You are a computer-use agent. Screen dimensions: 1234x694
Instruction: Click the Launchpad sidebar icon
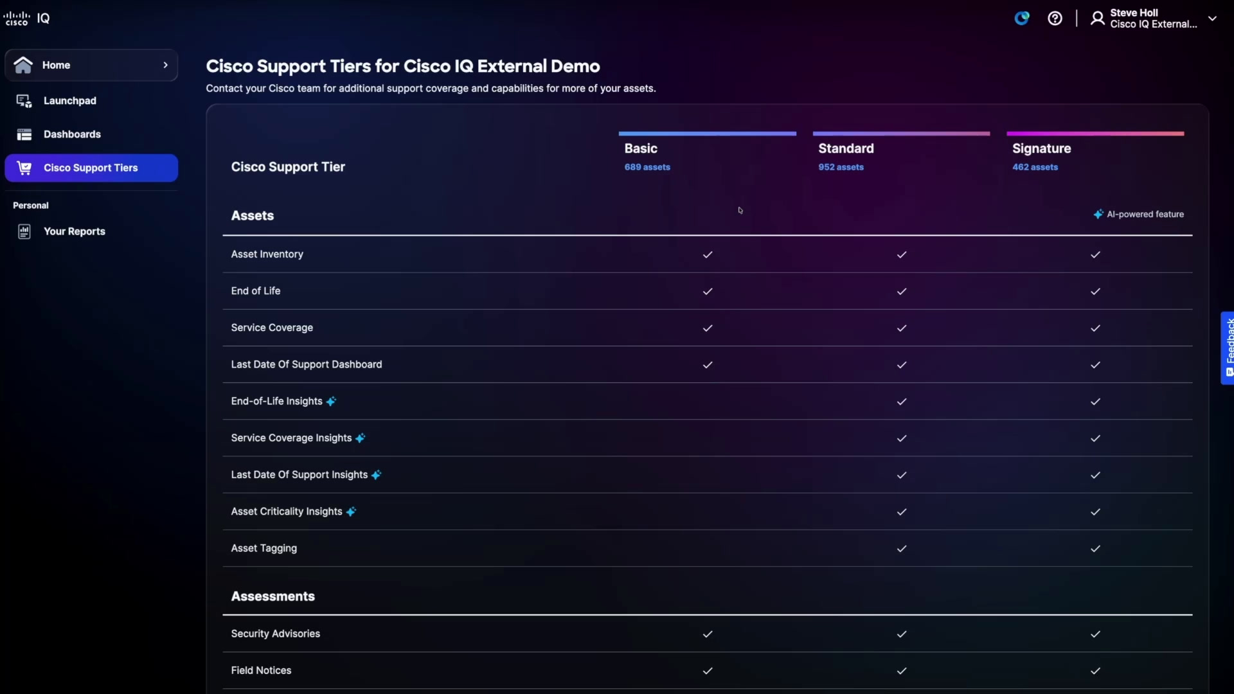click(x=24, y=101)
